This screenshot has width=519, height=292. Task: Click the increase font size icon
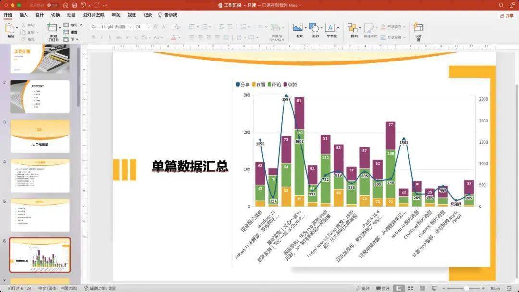click(x=156, y=27)
